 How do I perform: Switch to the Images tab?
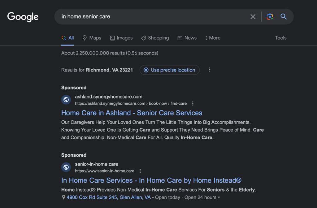pos(121,38)
